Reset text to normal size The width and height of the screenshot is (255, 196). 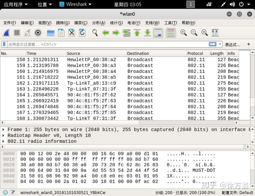[x=205, y=33]
